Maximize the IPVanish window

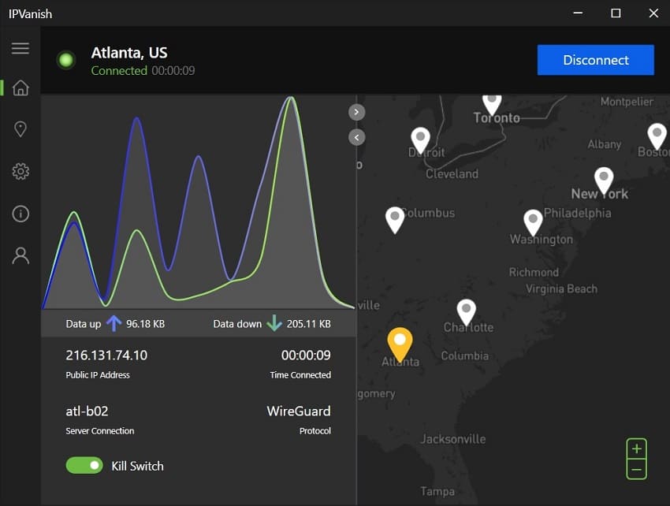(616, 13)
